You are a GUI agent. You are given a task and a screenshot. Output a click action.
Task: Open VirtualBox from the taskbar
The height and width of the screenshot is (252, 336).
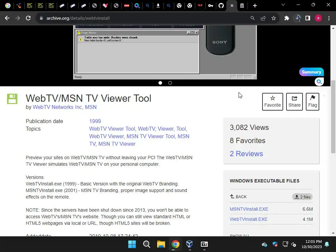click(x=190, y=244)
